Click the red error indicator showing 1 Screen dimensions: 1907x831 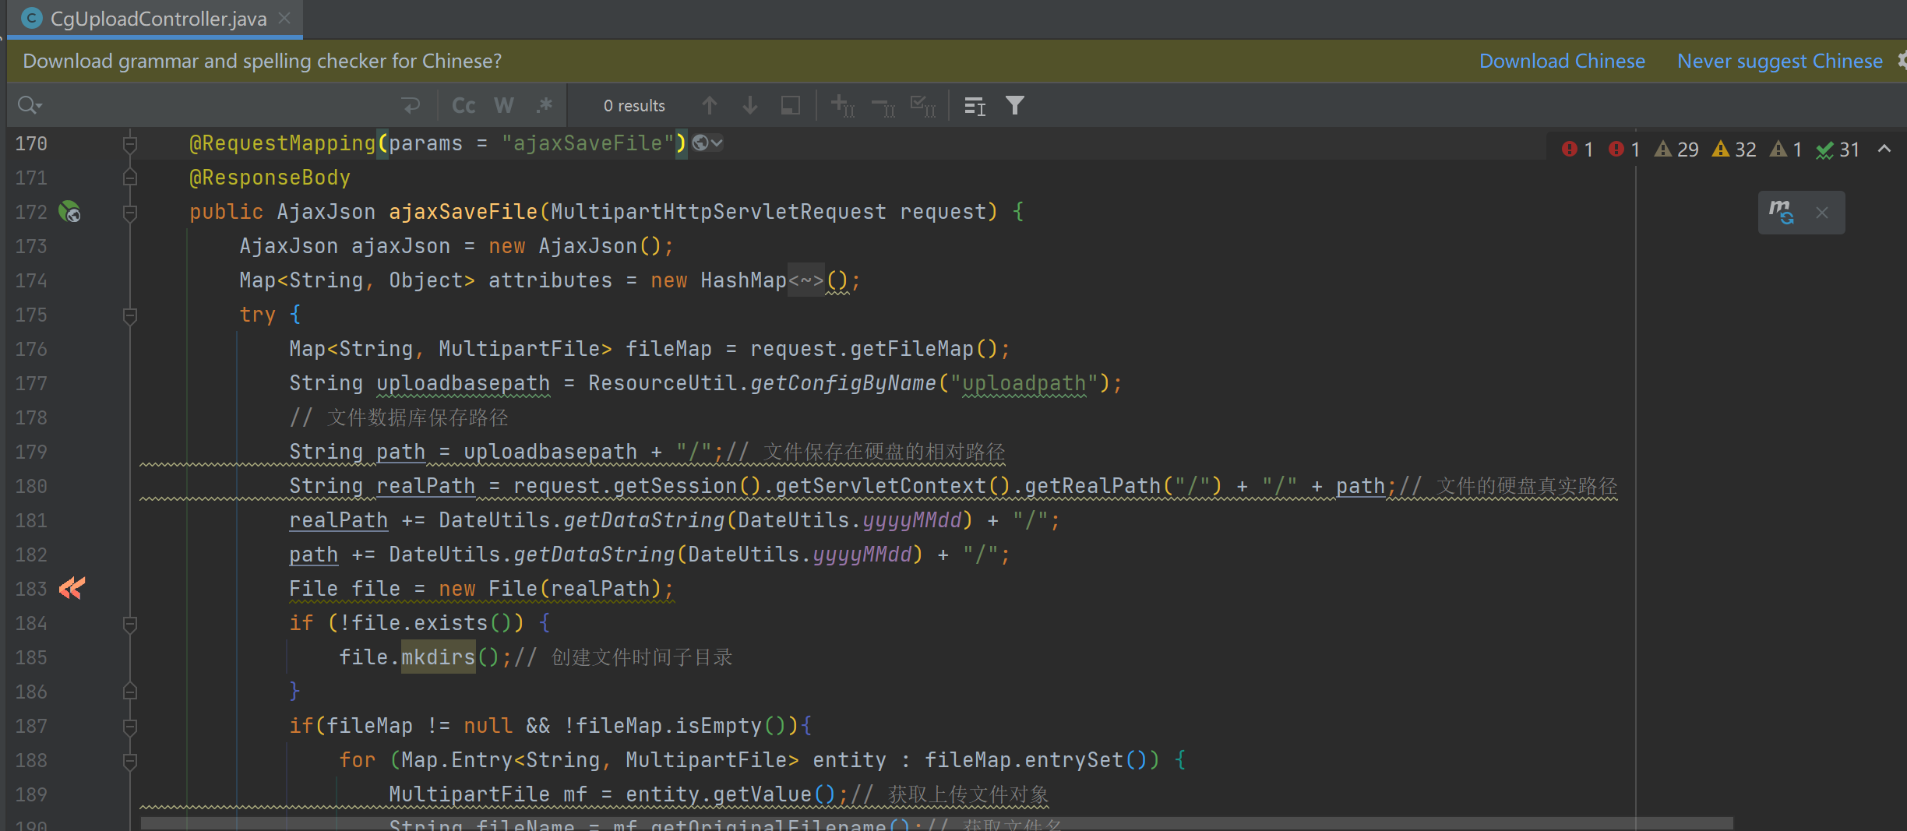[x=1577, y=149]
